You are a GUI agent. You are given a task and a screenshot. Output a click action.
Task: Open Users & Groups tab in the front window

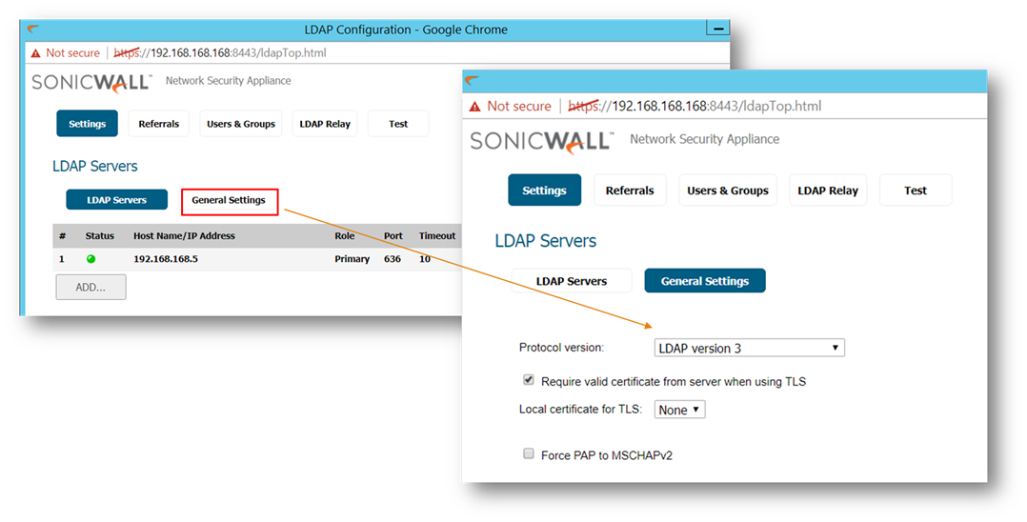tap(728, 191)
